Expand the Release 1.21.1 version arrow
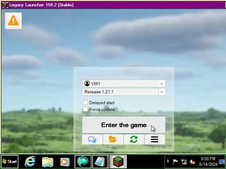Screen dimensions: 226x169 tap(162, 92)
